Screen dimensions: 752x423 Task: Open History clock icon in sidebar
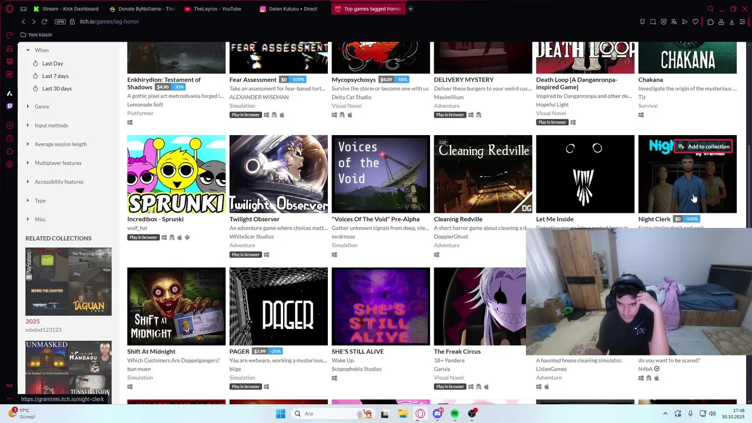pos(9,139)
